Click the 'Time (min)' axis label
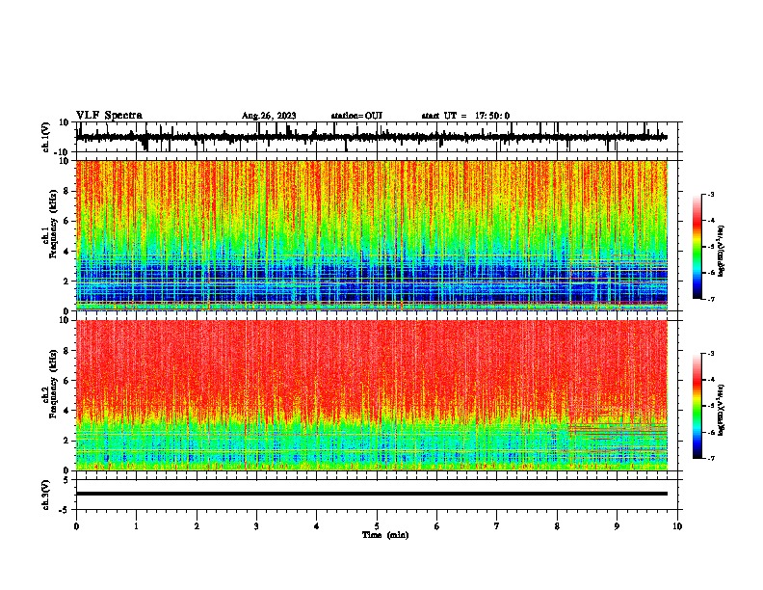The height and width of the screenshot is (590, 763). click(385, 535)
